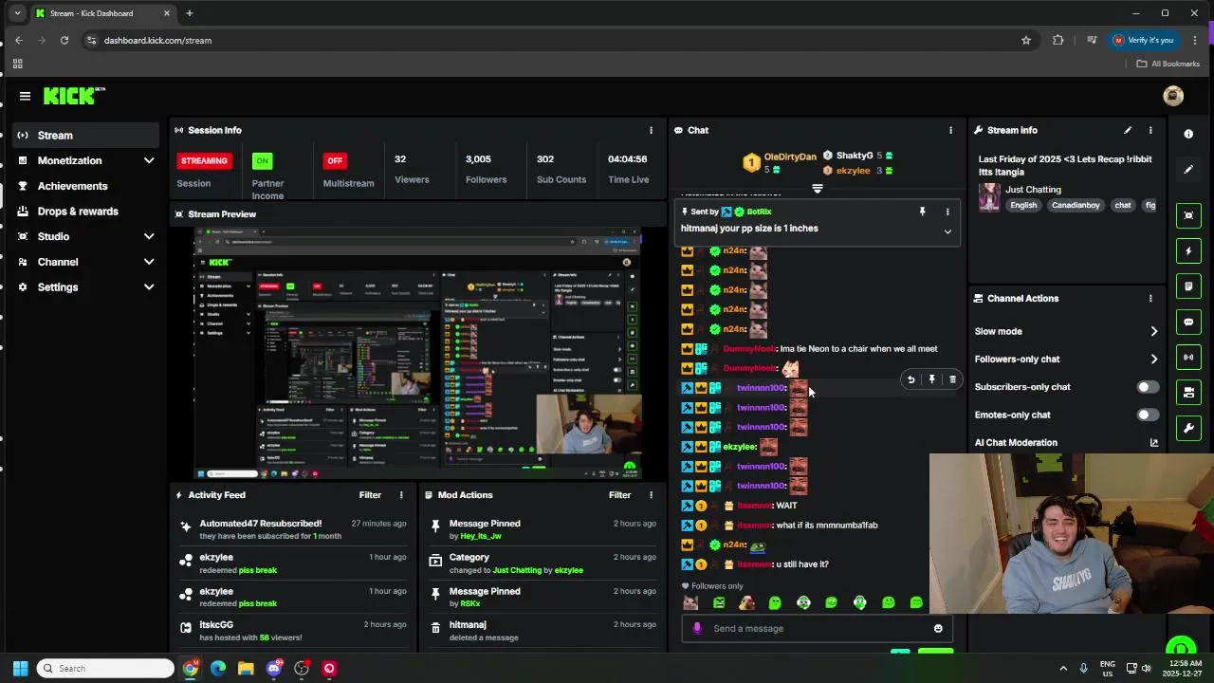Collapse the chat leaderboard with the lines icon
The image size is (1214, 683).
[x=817, y=189]
